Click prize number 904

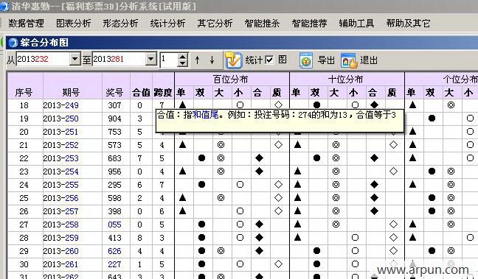click(x=114, y=119)
